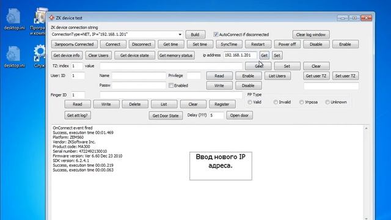Image resolution: width=391 pixels, height=220 pixels.
Task: Click log line 'Product code: MA300'
Action: pos(71,147)
